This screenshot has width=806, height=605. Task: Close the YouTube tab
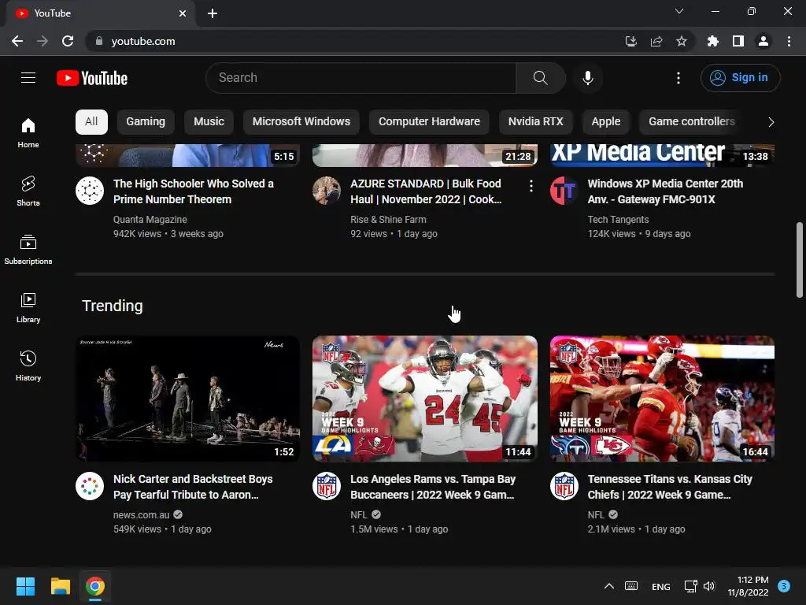point(183,13)
